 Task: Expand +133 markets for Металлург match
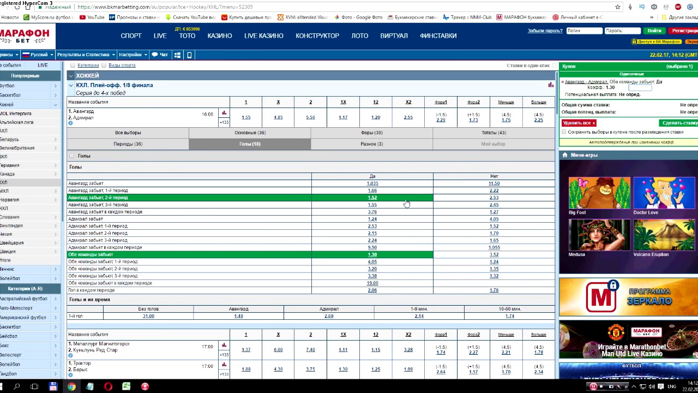tap(224, 355)
